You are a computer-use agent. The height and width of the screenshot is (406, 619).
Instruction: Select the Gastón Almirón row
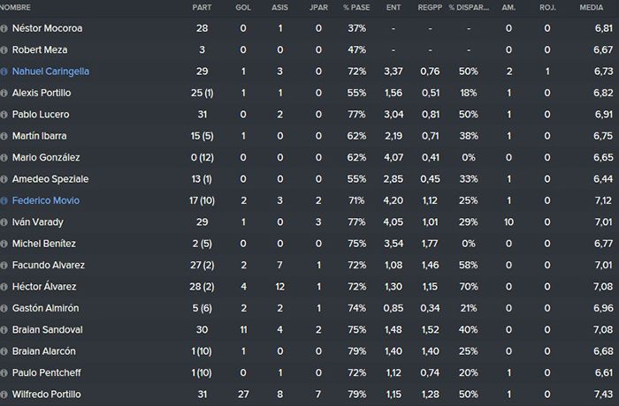tap(309, 308)
